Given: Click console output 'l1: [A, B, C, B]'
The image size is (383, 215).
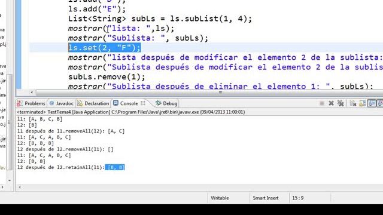Looking at the screenshot, I should [40, 119].
